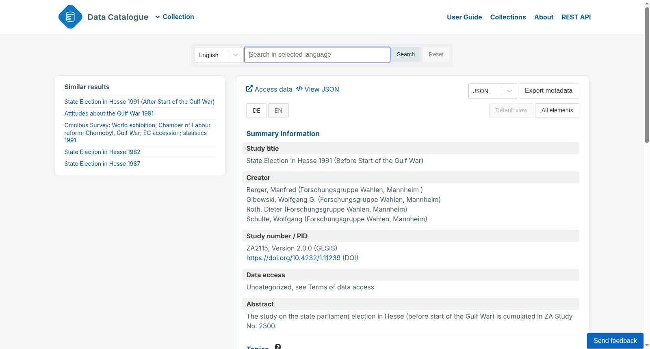Click Export metadata button
Viewport: 650px width, 349px height.
[548, 91]
